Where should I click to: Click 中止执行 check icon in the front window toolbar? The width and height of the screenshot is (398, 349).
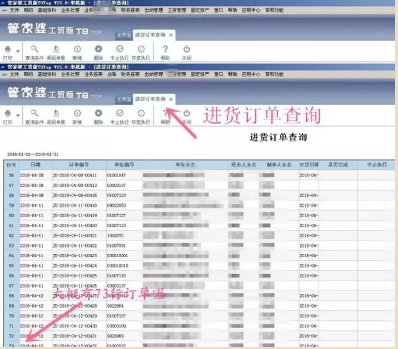point(119,113)
